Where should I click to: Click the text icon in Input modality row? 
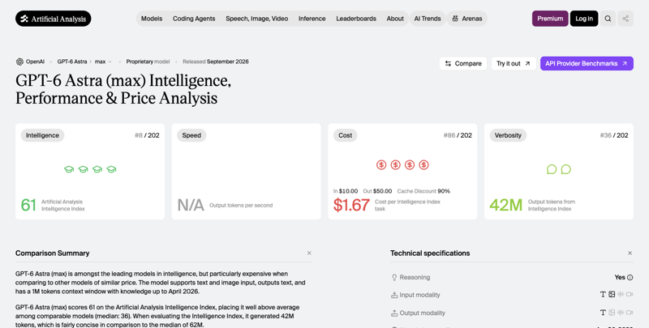point(603,295)
